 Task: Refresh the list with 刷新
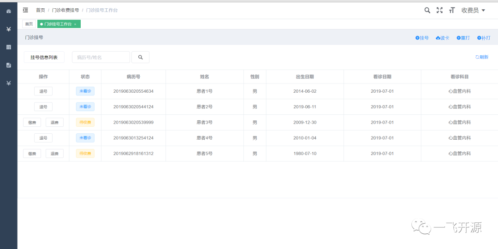(482, 57)
